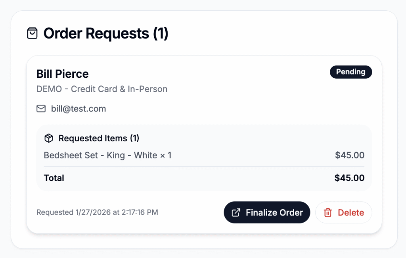Click the shopping bag icon beside Order Requests

[x=32, y=33]
